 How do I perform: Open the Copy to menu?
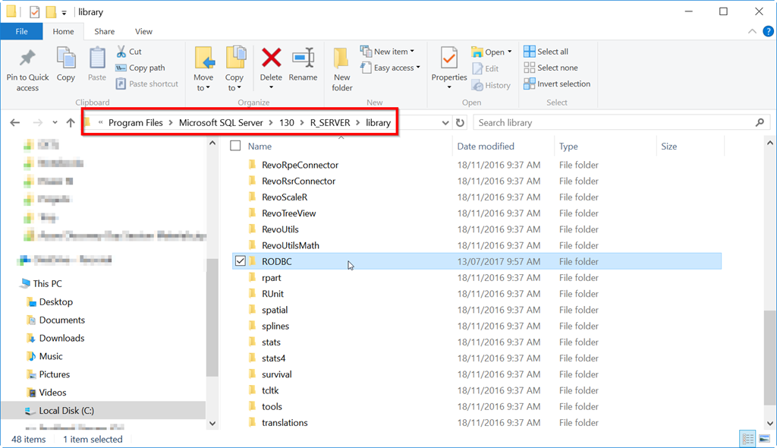234,69
